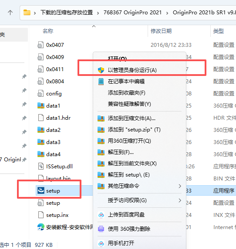Click the folder icon in address bar
The height and width of the screenshot is (249, 236).
point(27,13)
